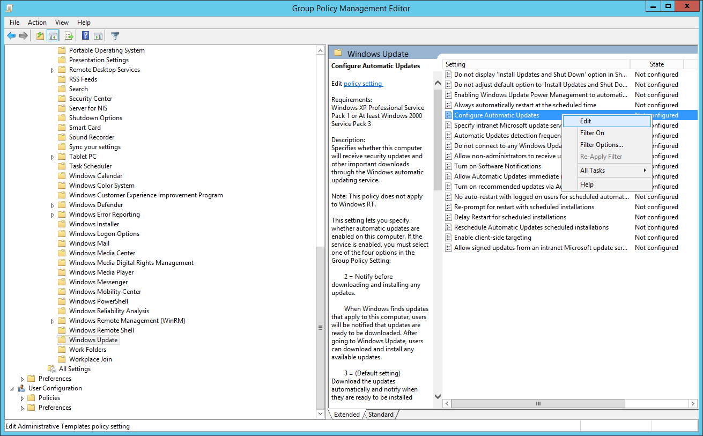The image size is (703, 436).
Task: Select Shutdown Options in the tree
Action: click(95, 118)
